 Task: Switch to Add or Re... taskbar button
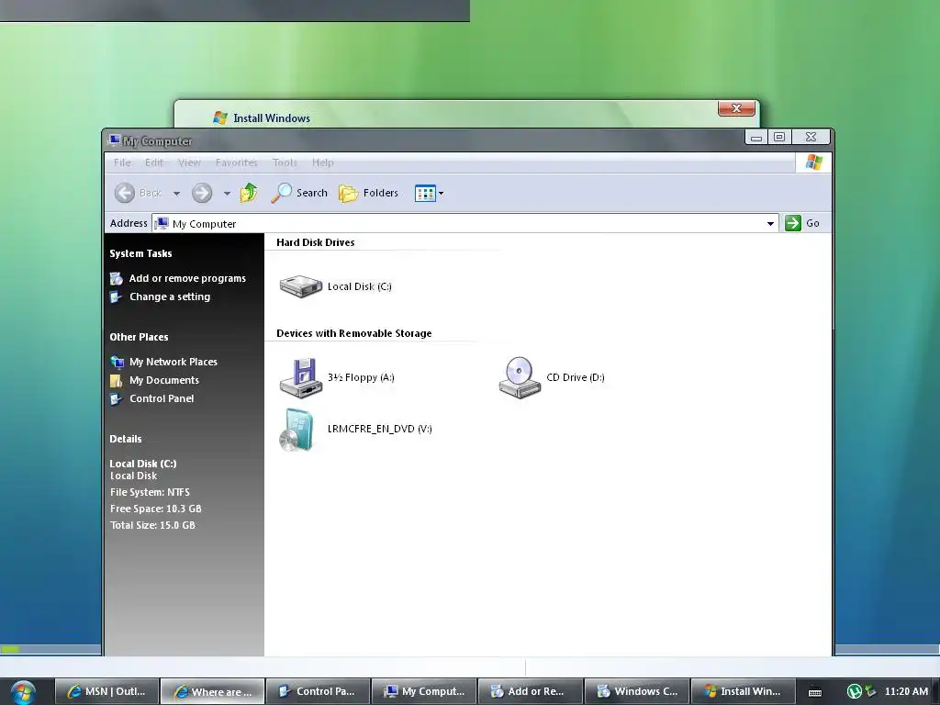(x=530, y=691)
